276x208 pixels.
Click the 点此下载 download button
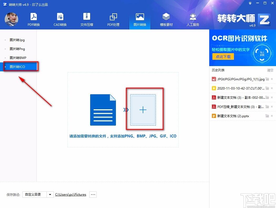pyautogui.click(x=223, y=57)
